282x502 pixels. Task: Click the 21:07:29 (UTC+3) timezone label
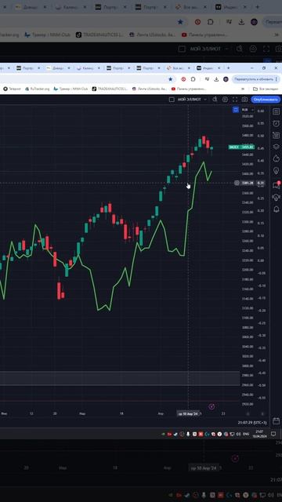click(252, 423)
